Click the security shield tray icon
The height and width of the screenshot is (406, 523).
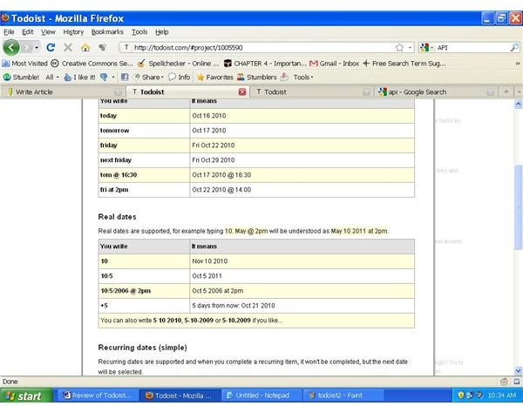(x=461, y=396)
